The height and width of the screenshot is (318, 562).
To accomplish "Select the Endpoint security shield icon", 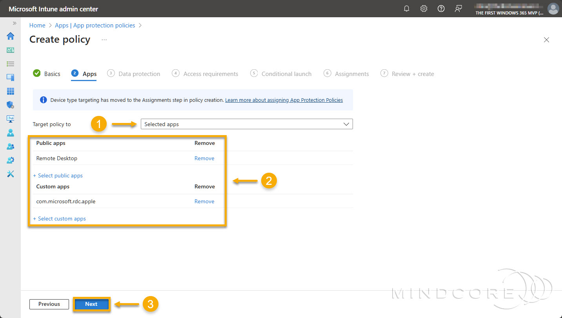I will tap(10, 105).
